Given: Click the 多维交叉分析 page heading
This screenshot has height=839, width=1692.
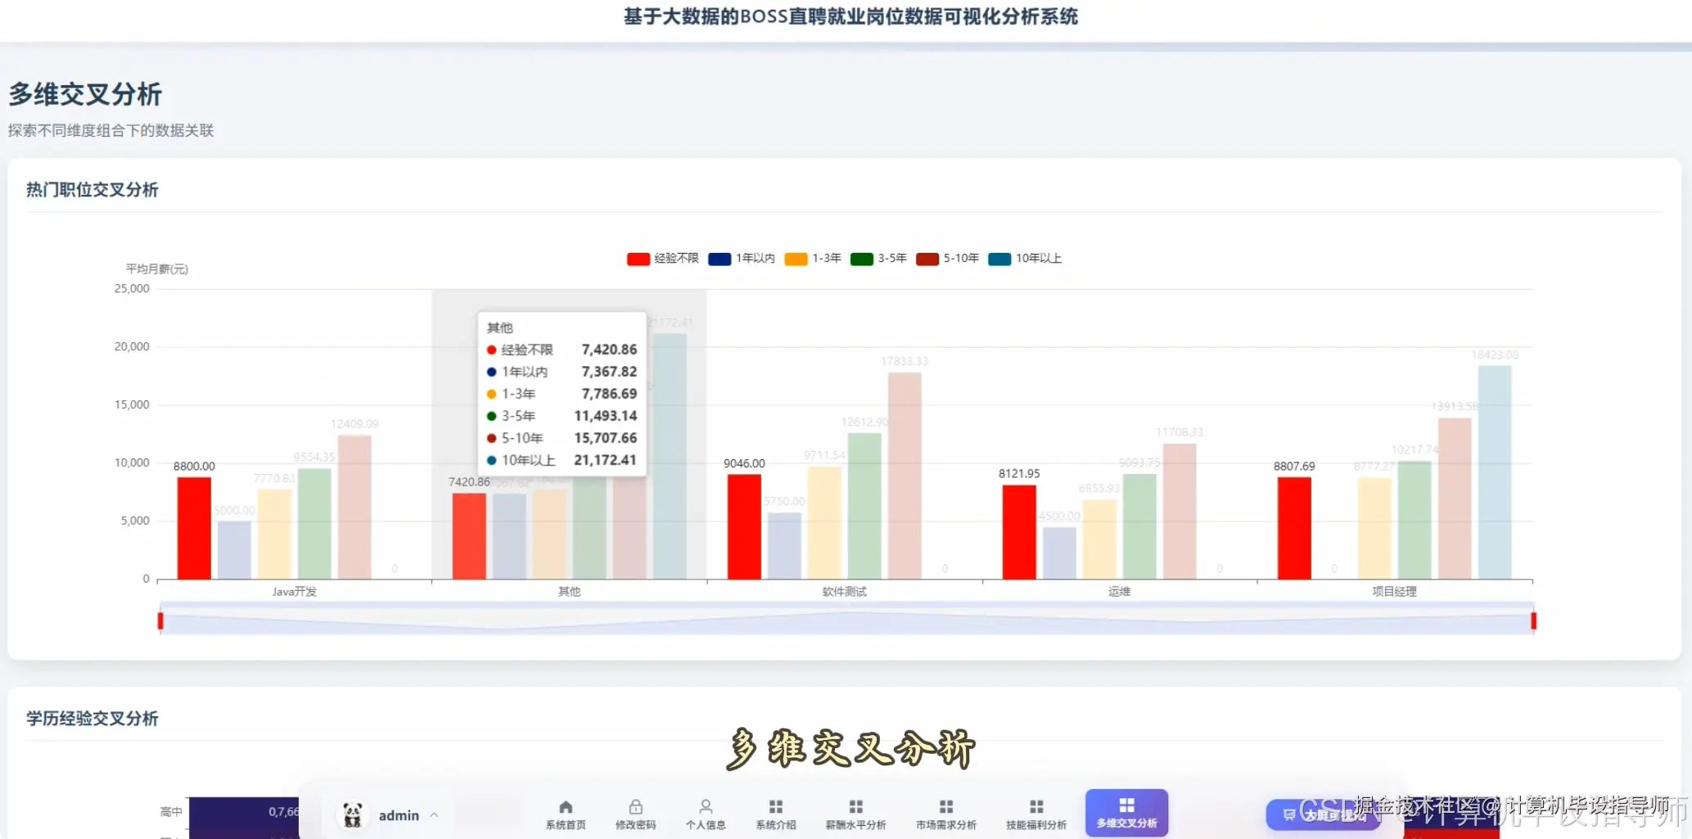Looking at the screenshot, I should [85, 94].
